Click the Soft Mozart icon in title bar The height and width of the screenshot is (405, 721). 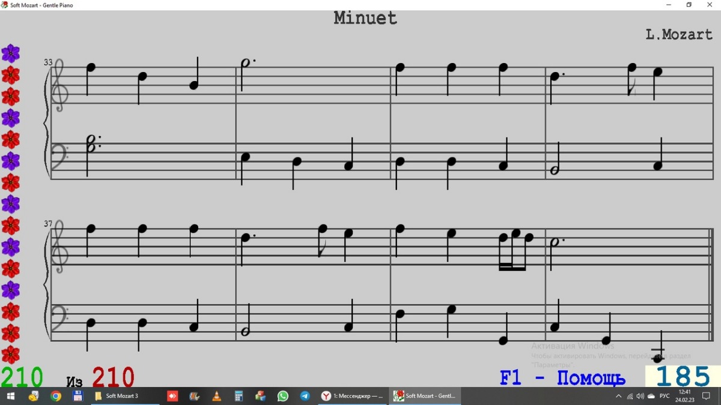tap(5, 5)
